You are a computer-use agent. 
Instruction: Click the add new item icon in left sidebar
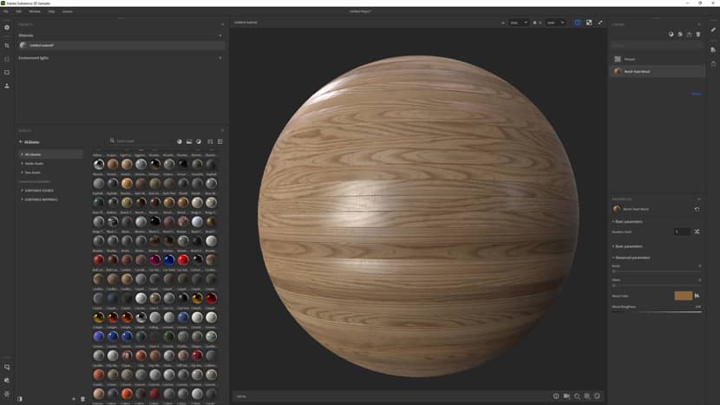[7, 28]
